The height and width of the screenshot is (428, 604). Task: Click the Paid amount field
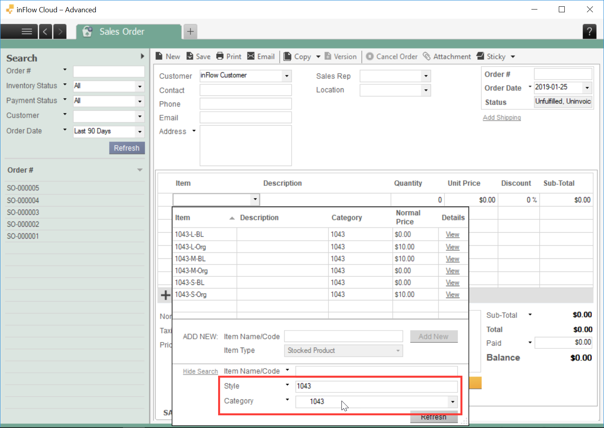click(564, 342)
